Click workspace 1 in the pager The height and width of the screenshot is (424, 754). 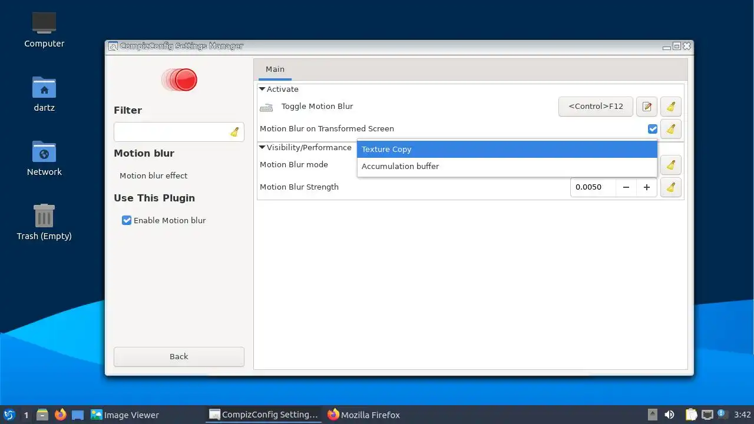tap(26, 415)
